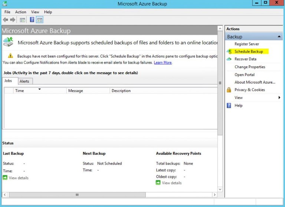Close the Microsoft Azure Backup window
The height and width of the screenshot is (207, 285).
tap(276, 3)
